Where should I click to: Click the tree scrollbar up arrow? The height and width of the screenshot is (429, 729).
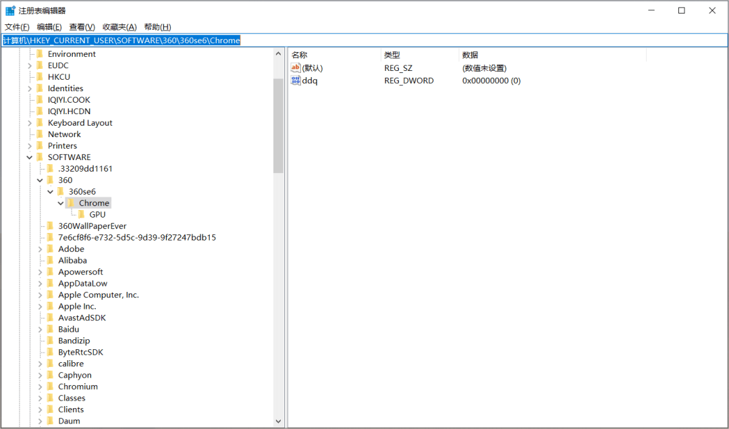[279, 54]
